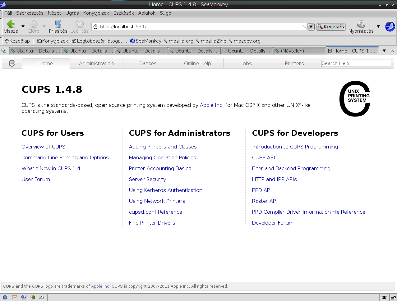Follow the Apple Inc. link in the intro paragraph

tap(211, 105)
